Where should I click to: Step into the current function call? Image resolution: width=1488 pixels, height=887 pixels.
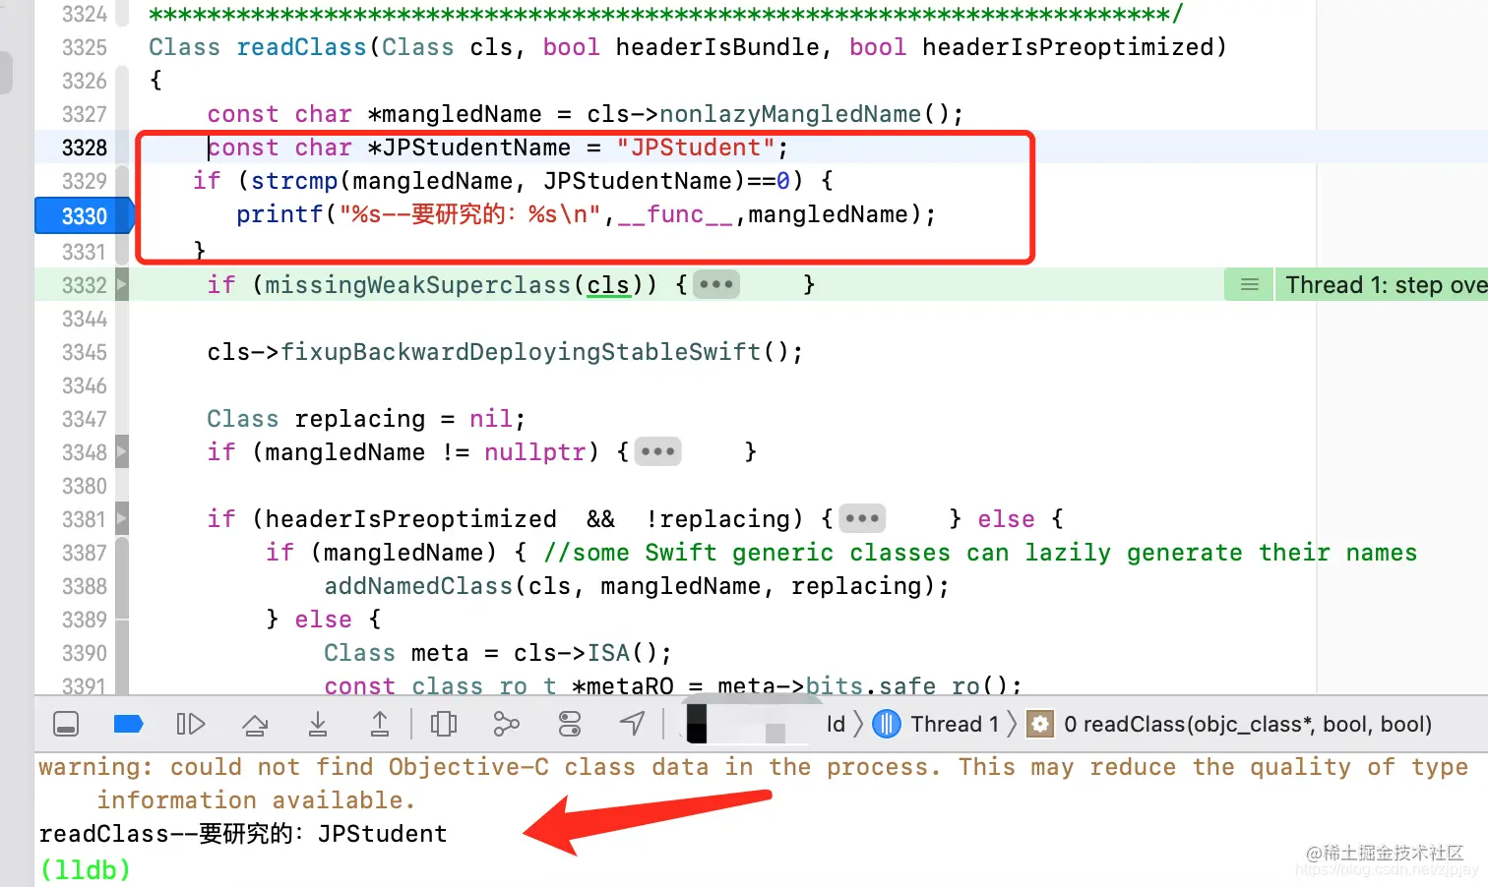point(317,725)
